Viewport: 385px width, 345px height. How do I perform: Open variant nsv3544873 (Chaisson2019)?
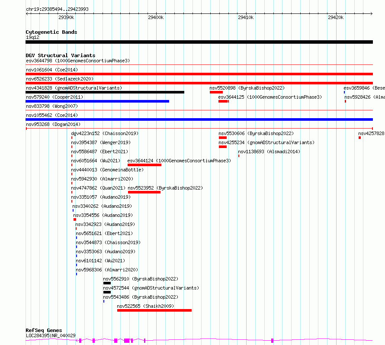coord(108,242)
